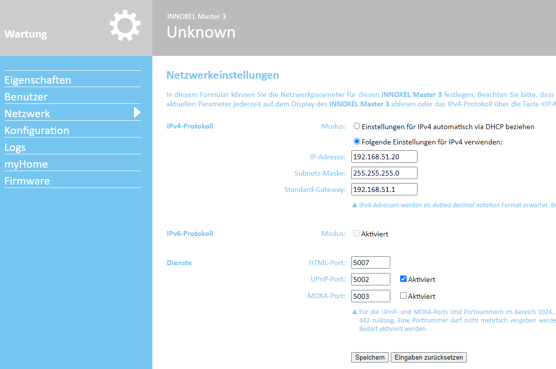Focus the UPnP-Port number field
This screenshot has width=556, height=369.
pyautogui.click(x=371, y=279)
